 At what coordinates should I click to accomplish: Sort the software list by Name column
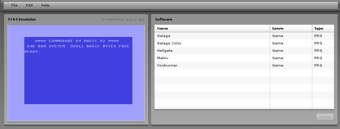tap(212, 29)
